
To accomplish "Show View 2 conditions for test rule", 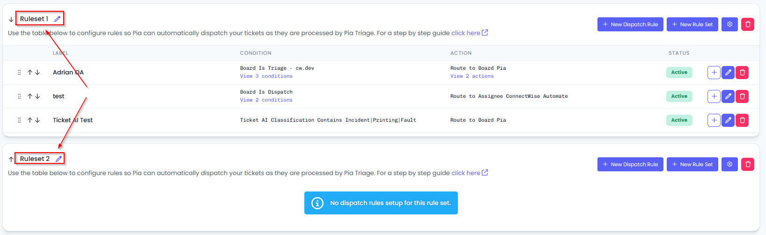I will click(266, 100).
